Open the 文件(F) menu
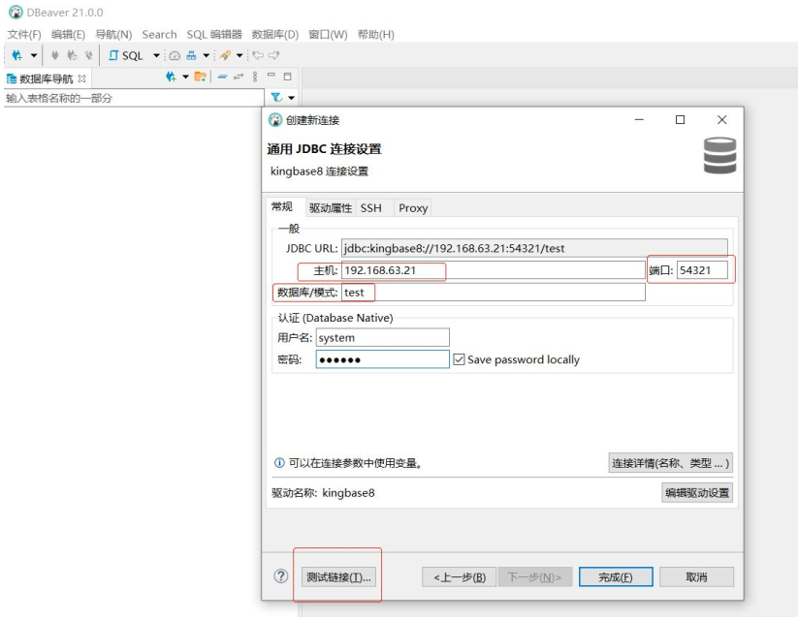The height and width of the screenshot is (621, 798). [x=24, y=35]
